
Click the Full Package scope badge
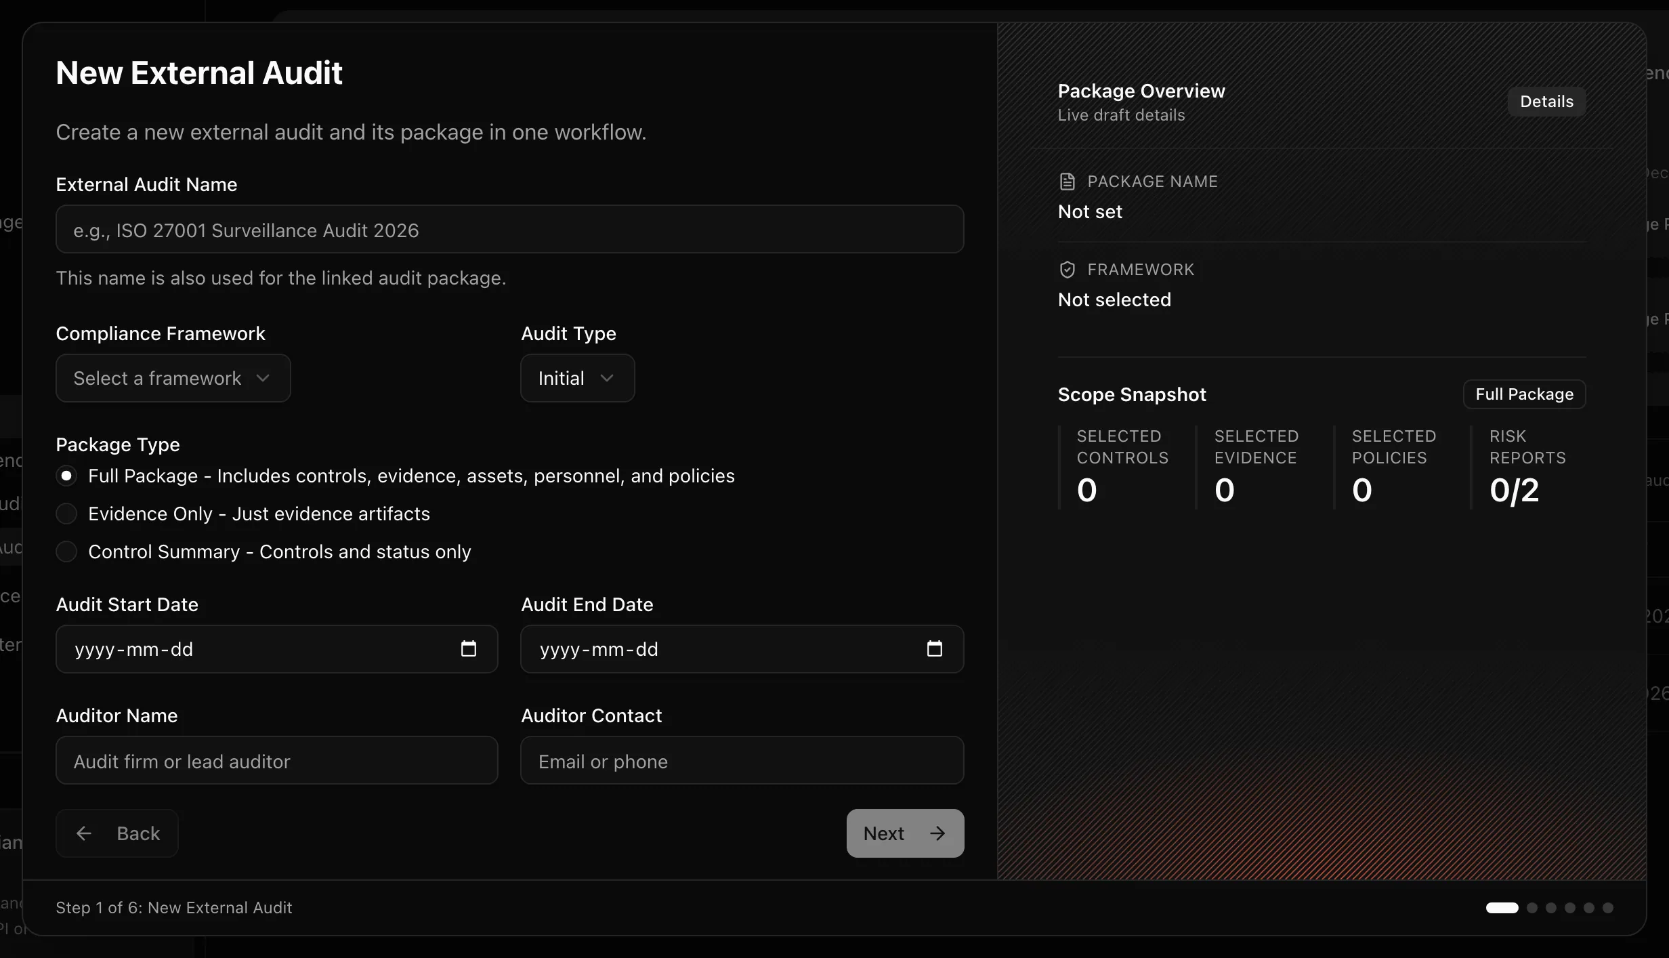1524,394
